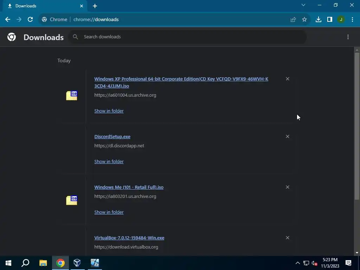Click the scrollbar up arrow

(357, 50)
